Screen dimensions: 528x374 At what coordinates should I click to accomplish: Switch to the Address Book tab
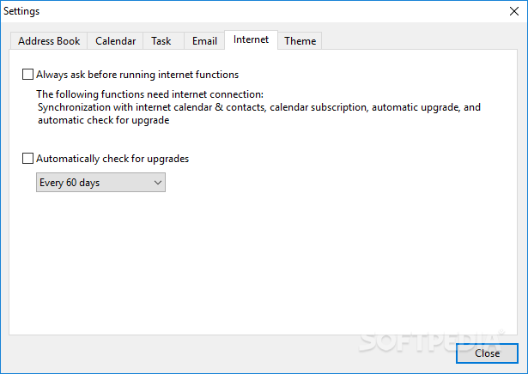[49, 41]
